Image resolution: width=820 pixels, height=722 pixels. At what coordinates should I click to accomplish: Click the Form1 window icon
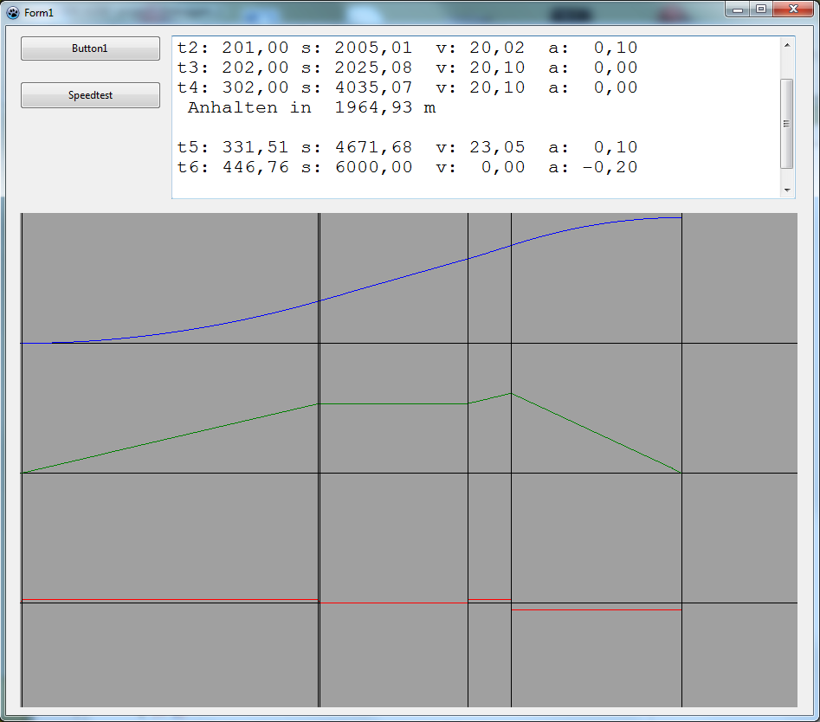click(x=13, y=12)
